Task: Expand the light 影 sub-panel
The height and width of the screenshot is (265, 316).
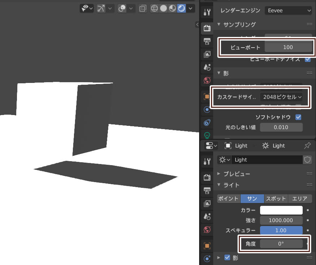Action: point(219,257)
